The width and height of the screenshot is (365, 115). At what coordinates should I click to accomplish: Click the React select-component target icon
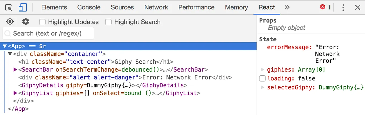click(x=10, y=22)
